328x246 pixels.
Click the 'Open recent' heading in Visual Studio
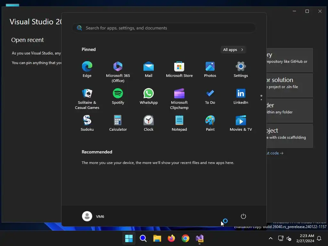(28, 40)
